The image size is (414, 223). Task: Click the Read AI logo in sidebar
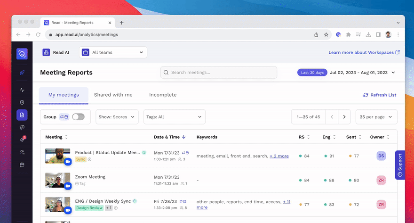pyautogui.click(x=22, y=54)
